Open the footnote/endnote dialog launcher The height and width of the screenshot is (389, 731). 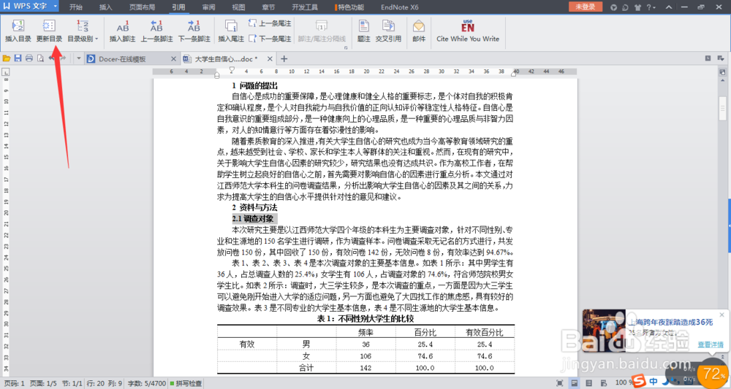(346, 48)
